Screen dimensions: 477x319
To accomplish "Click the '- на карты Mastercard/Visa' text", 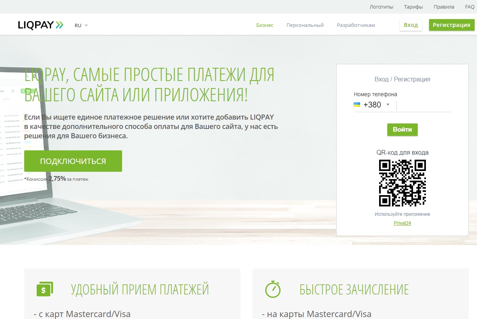I will pyautogui.click(x=317, y=314).
